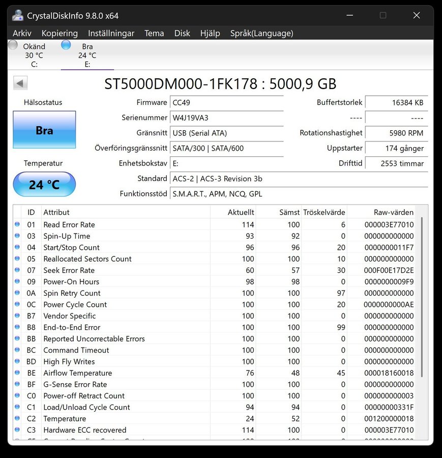Screen dimensions: 442x458
Task: Select the E: disk tab labeled Bra
Action: [87, 55]
